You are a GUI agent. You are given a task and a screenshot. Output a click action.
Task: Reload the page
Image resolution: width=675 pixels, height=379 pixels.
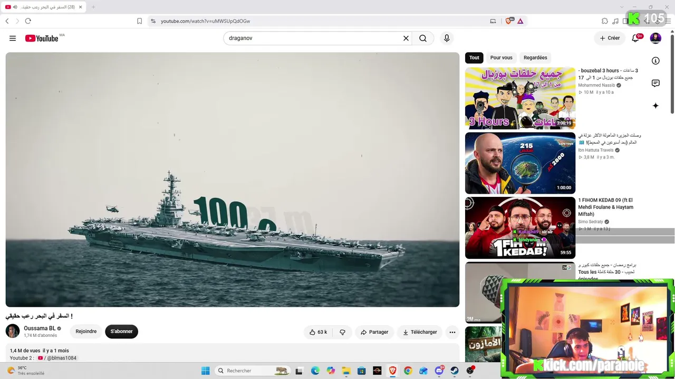[x=28, y=21]
